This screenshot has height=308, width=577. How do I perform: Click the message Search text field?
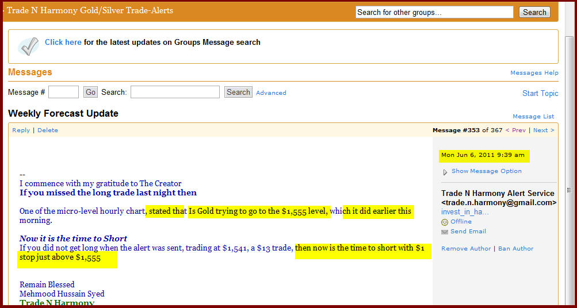175,92
